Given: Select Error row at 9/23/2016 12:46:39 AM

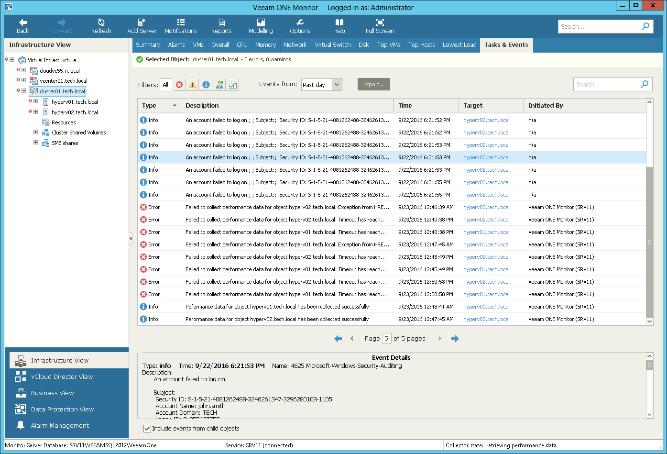Looking at the screenshot, I should 392,207.
